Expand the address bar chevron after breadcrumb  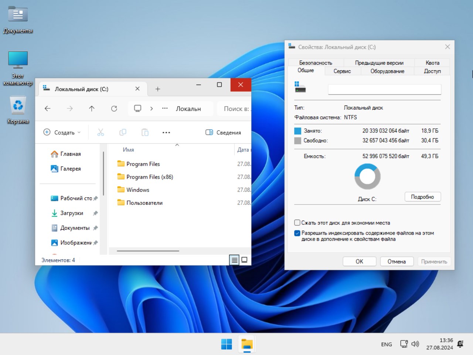click(x=152, y=108)
